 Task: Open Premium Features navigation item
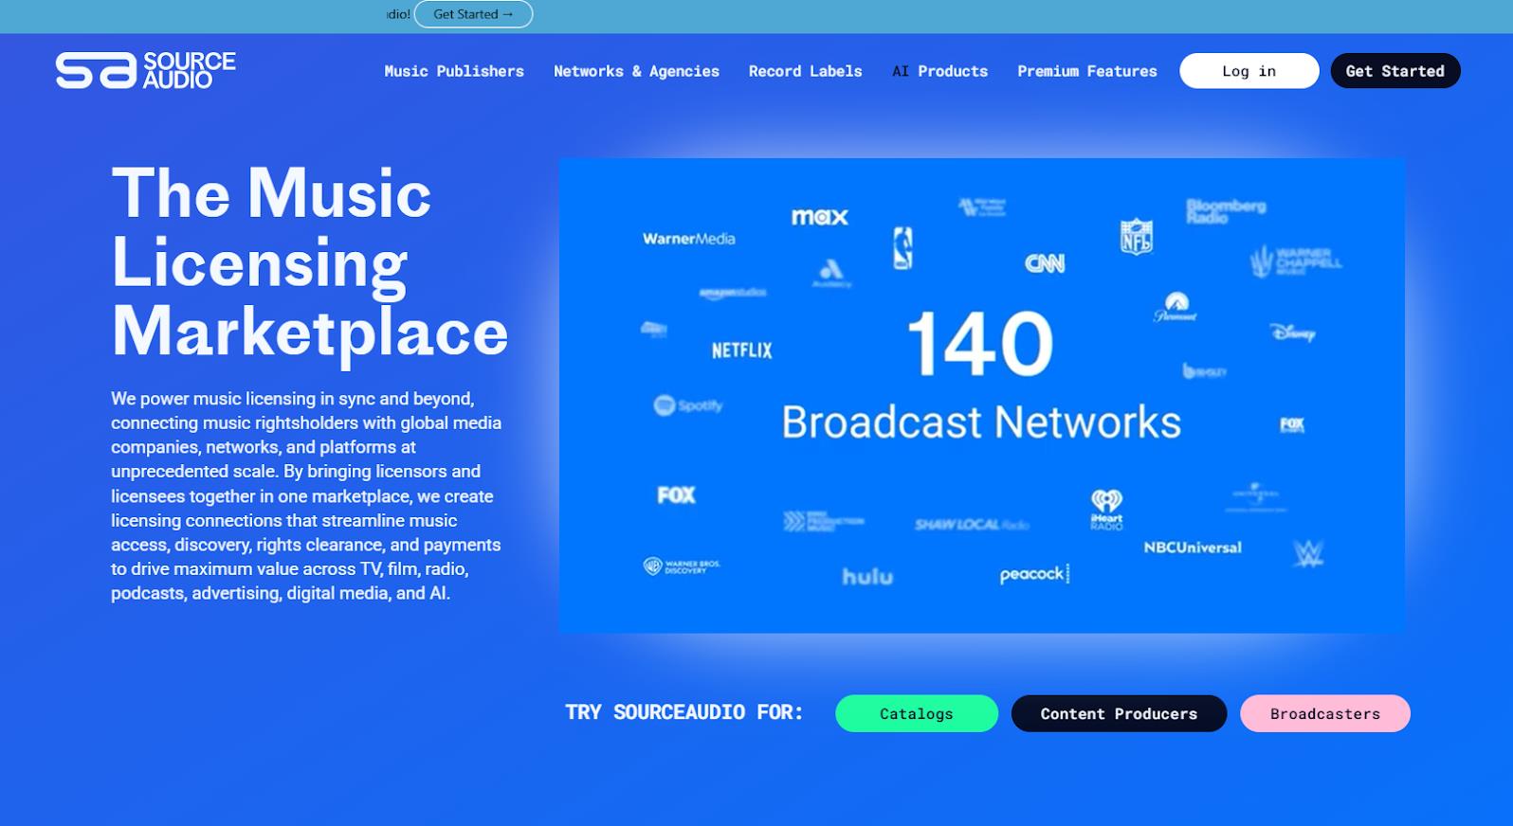point(1087,71)
